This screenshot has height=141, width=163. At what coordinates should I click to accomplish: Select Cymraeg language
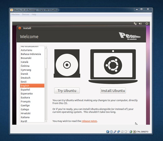point(32,70)
